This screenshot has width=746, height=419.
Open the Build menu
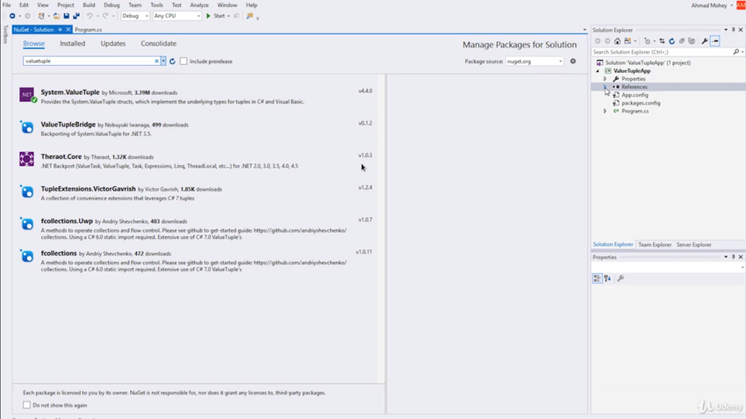(x=89, y=5)
